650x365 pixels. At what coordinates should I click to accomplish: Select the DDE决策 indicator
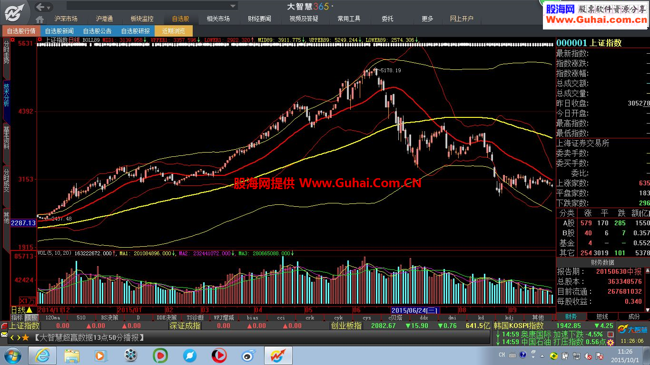pyautogui.click(x=167, y=317)
